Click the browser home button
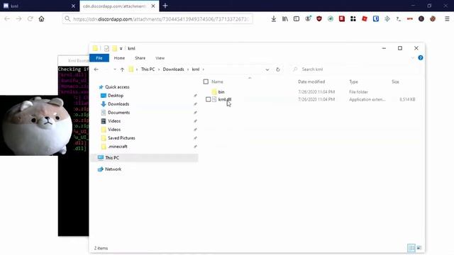This screenshot has width=454, height=255. [41, 19]
